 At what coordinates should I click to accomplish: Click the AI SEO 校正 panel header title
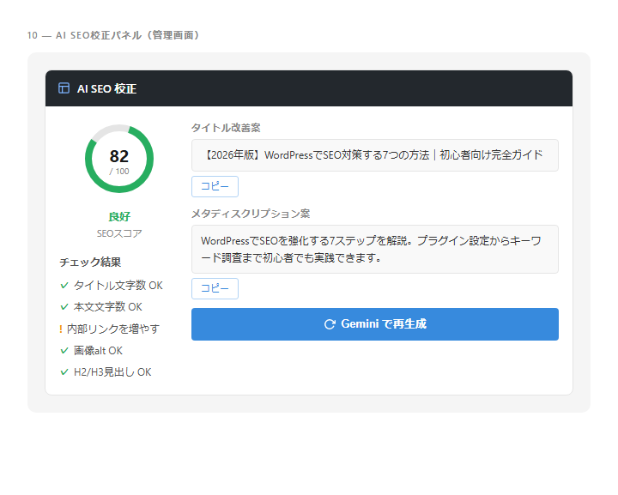click(x=106, y=88)
